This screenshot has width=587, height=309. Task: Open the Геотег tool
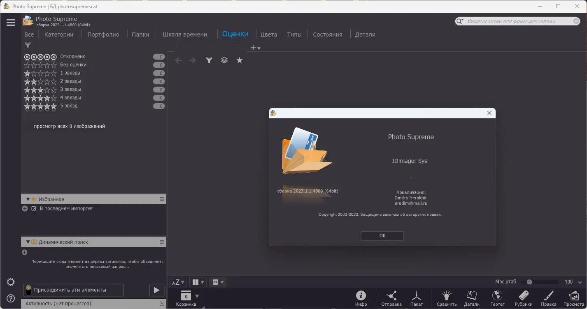pyautogui.click(x=497, y=298)
